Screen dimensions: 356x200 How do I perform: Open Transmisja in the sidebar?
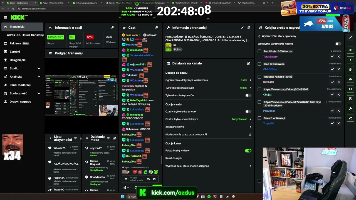point(22,27)
